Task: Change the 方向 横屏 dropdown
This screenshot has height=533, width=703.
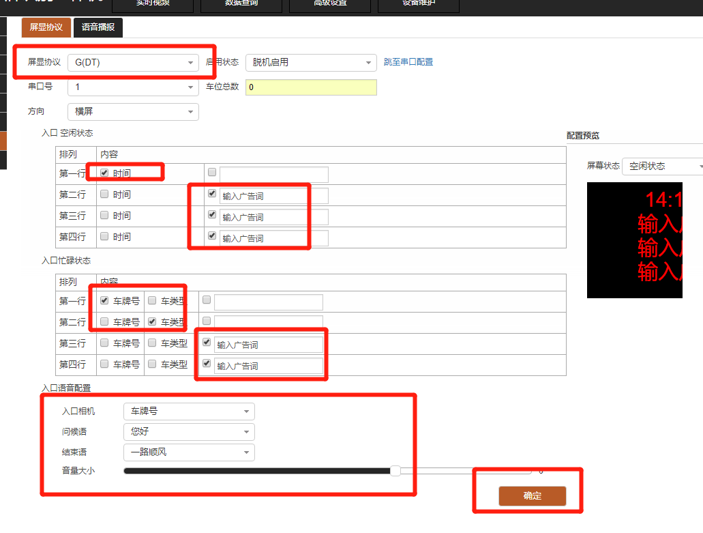Action: (x=133, y=112)
